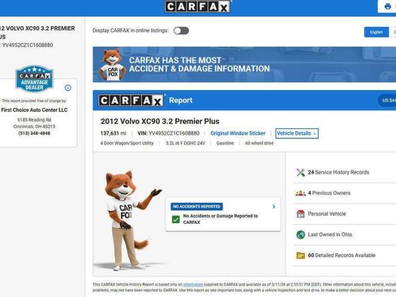
Task: Open the Original Window Sticker link
Action: 238,133
